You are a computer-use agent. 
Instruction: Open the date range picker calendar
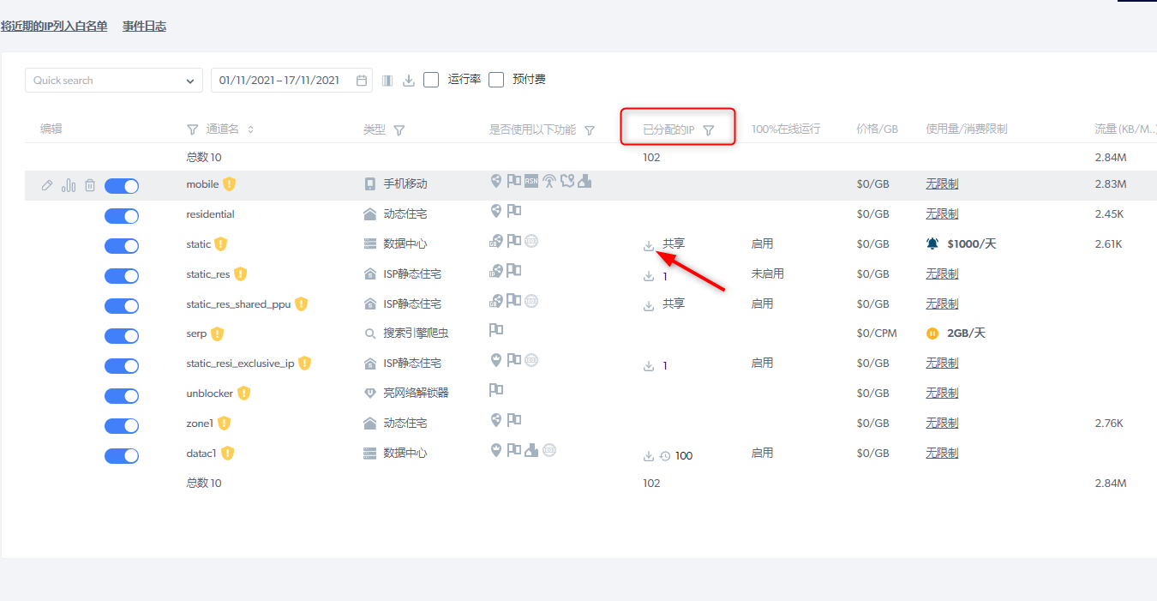(x=362, y=81)
